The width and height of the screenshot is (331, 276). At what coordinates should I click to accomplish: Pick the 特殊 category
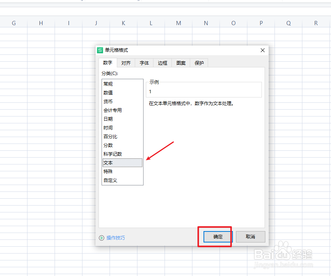point(123,172)
